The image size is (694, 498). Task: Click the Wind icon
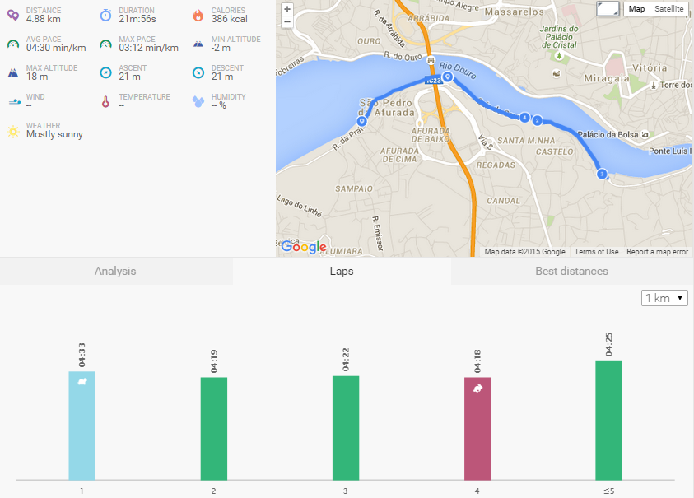(13, 102)
